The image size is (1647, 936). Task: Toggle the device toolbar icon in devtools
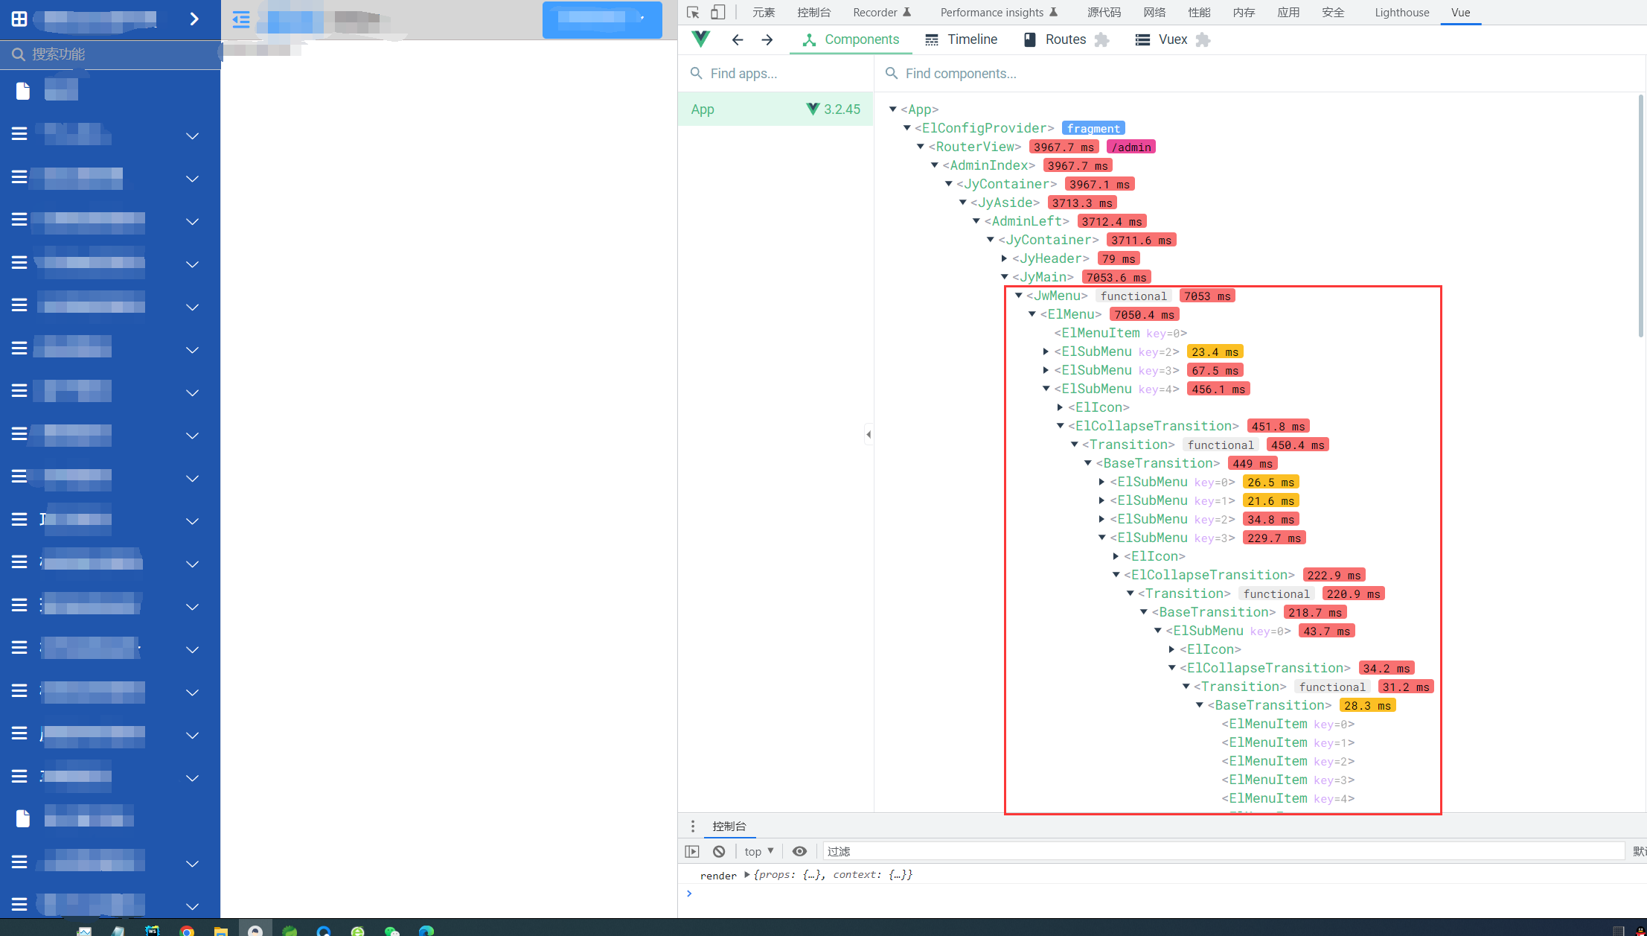click(x=718, y=12)
